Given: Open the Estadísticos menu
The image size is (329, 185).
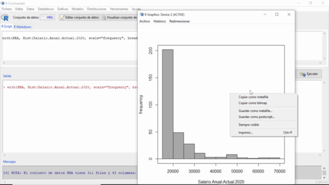Looking at the screenshot, I should point(46,9).
